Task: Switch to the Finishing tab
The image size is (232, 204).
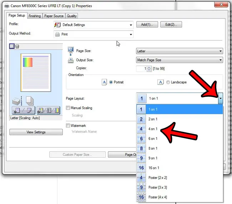Action: tap(35, 16)
